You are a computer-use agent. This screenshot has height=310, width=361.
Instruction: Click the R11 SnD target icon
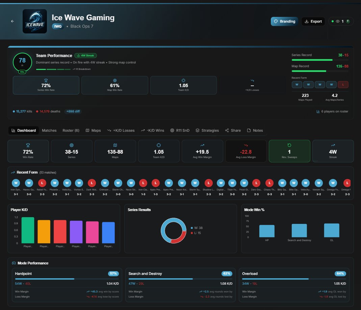tap(172, 130)
